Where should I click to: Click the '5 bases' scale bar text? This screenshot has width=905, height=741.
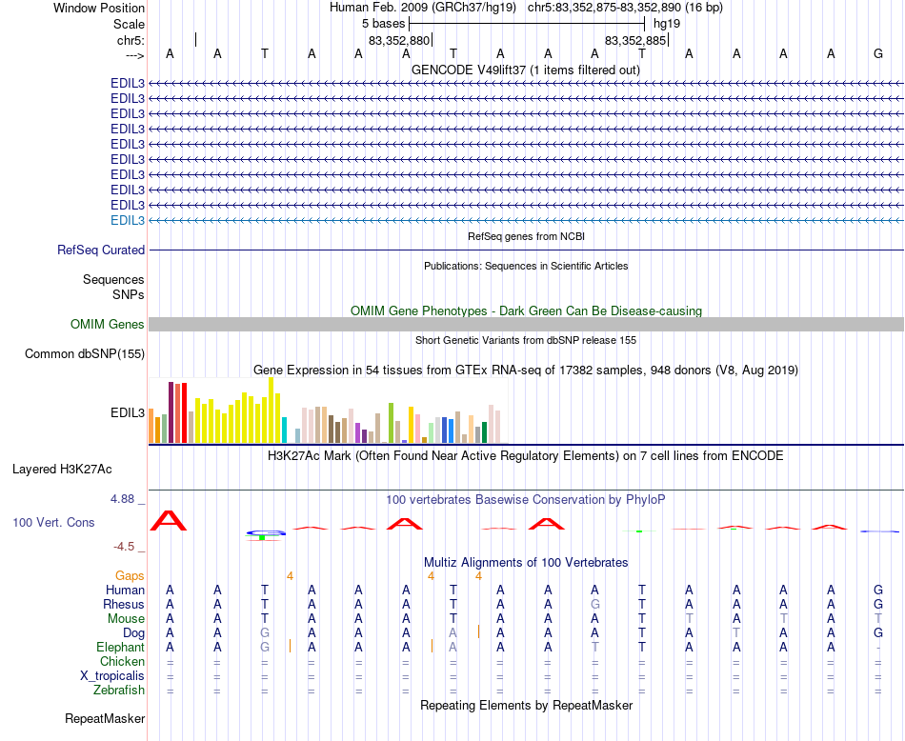tap(383, 24)
